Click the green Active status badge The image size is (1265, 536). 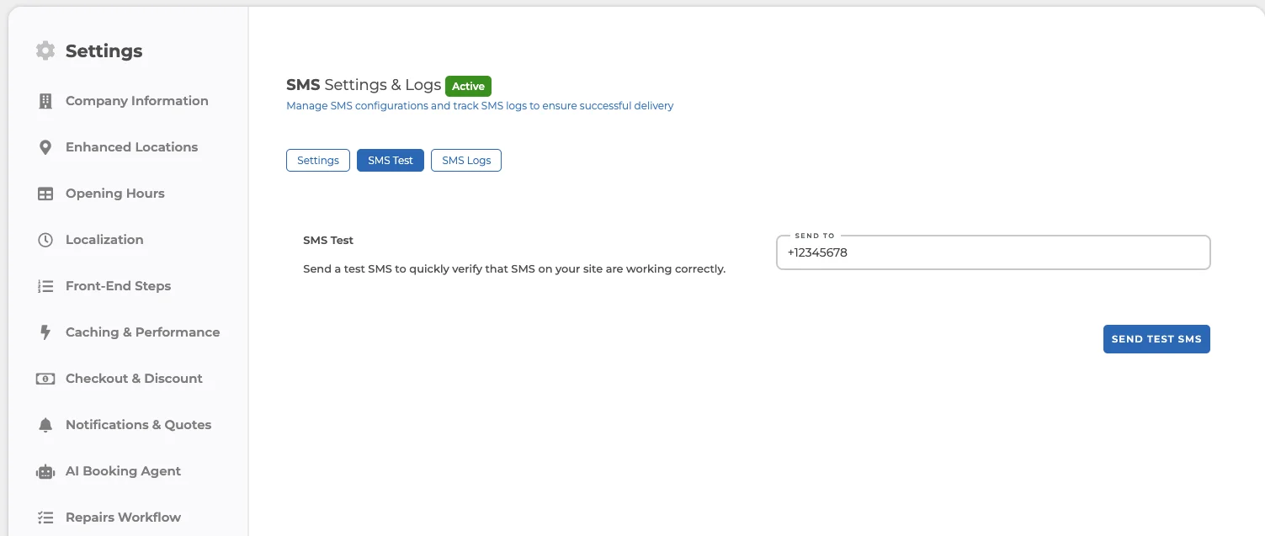pos(468,86)
